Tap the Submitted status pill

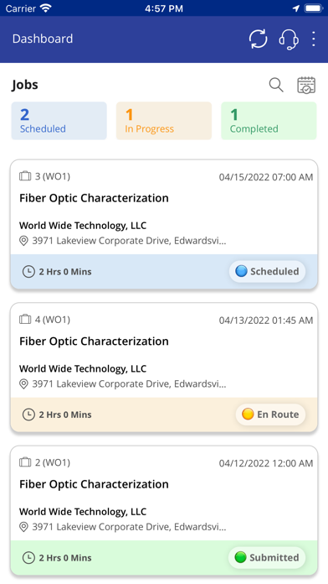tap(267, 557)
